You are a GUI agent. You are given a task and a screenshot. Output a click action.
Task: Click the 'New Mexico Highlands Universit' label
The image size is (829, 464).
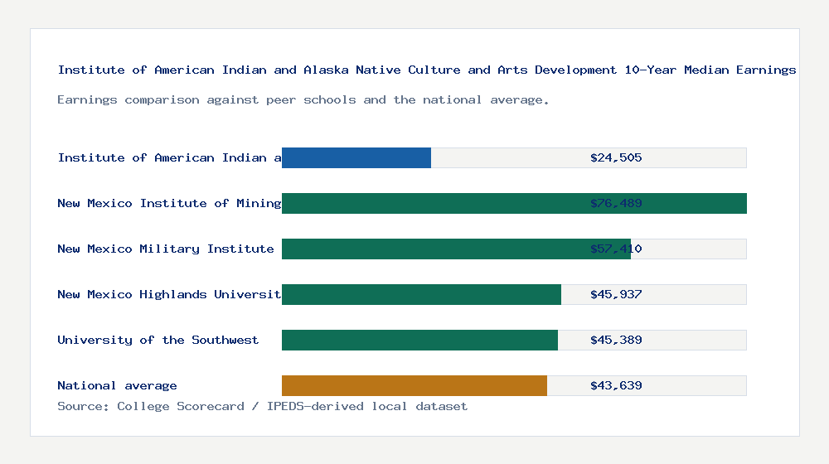click(169, 294)
